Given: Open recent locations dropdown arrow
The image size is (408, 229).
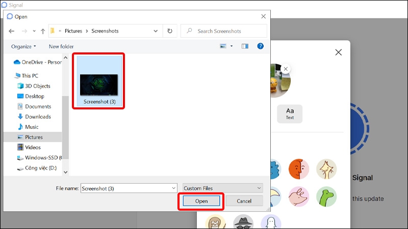Looking at the screenshot, I should coord(34,31).
